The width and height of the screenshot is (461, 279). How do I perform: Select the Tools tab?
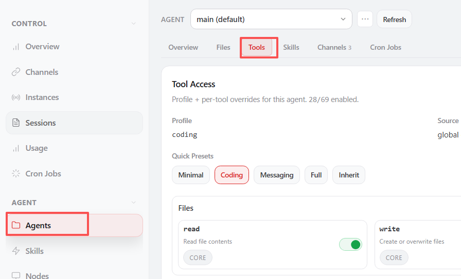click(257, 47)
